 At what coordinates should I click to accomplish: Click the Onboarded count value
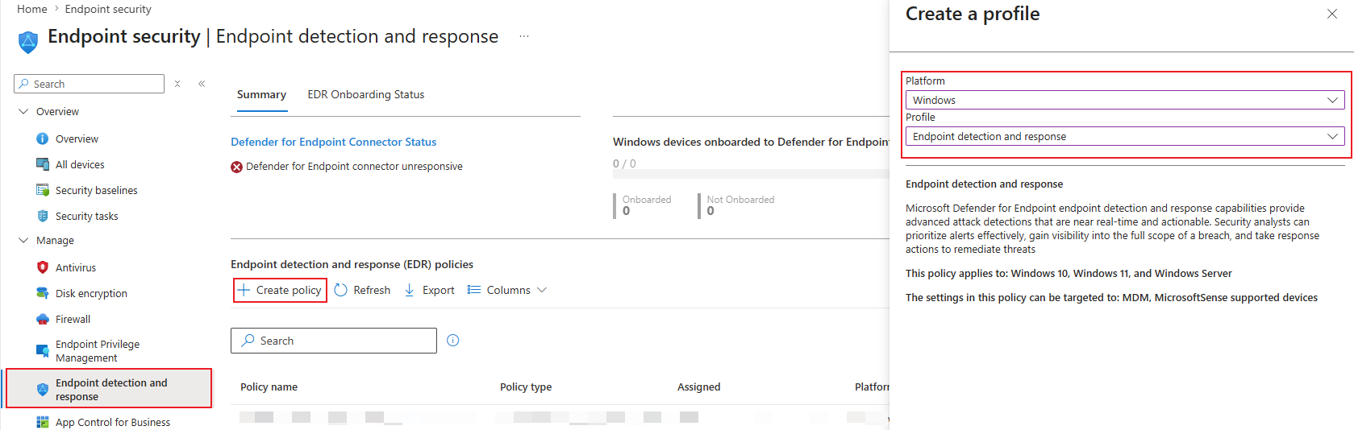click(x=626, y=211)
